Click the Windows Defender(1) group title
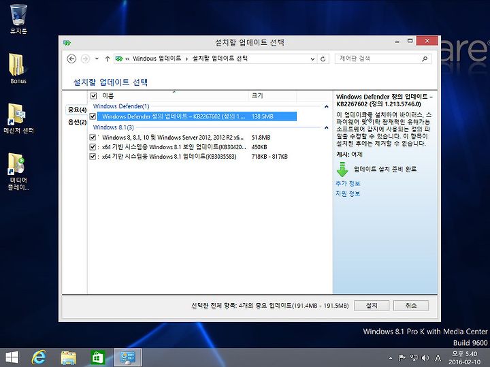The height and width of the screenshot is (367, 490). (121, 106)
